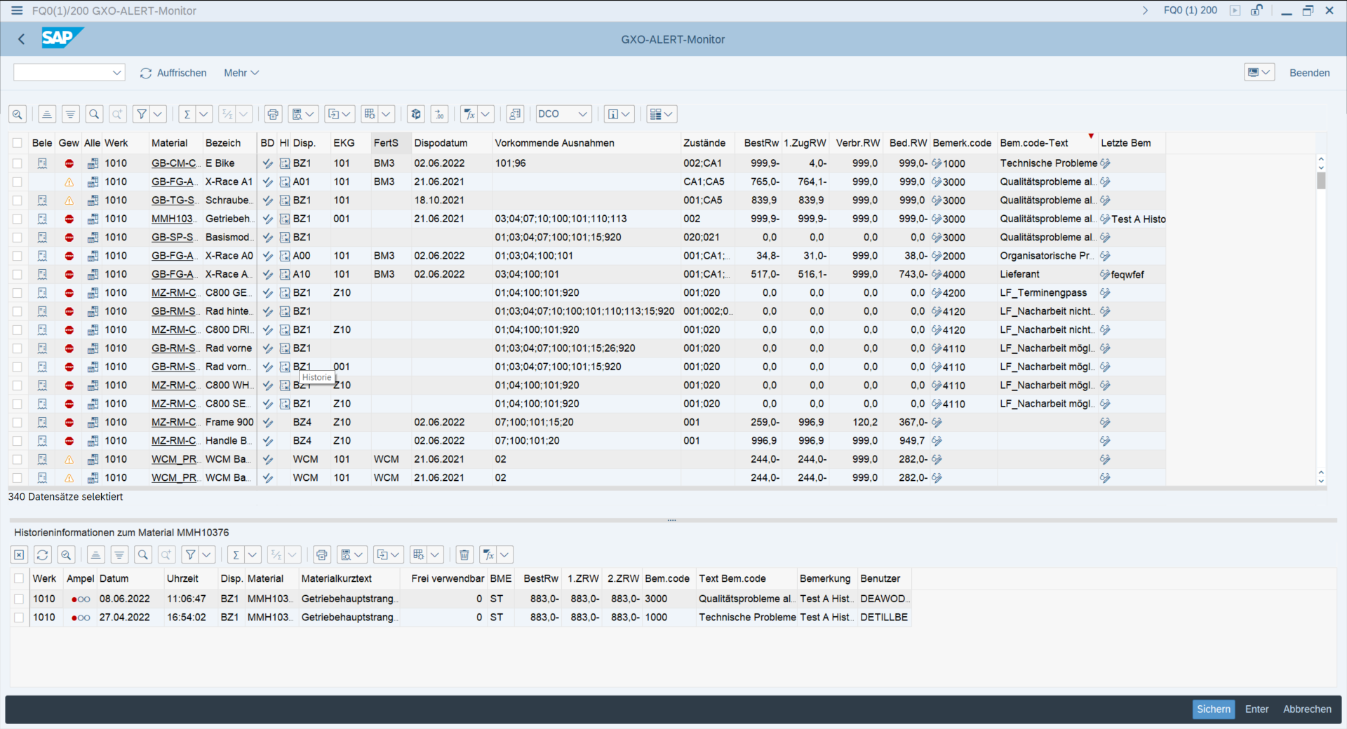Open the DCO layout dropdown
The image size is (1347, 729).
pyautogui.click(x=563, y=114)
